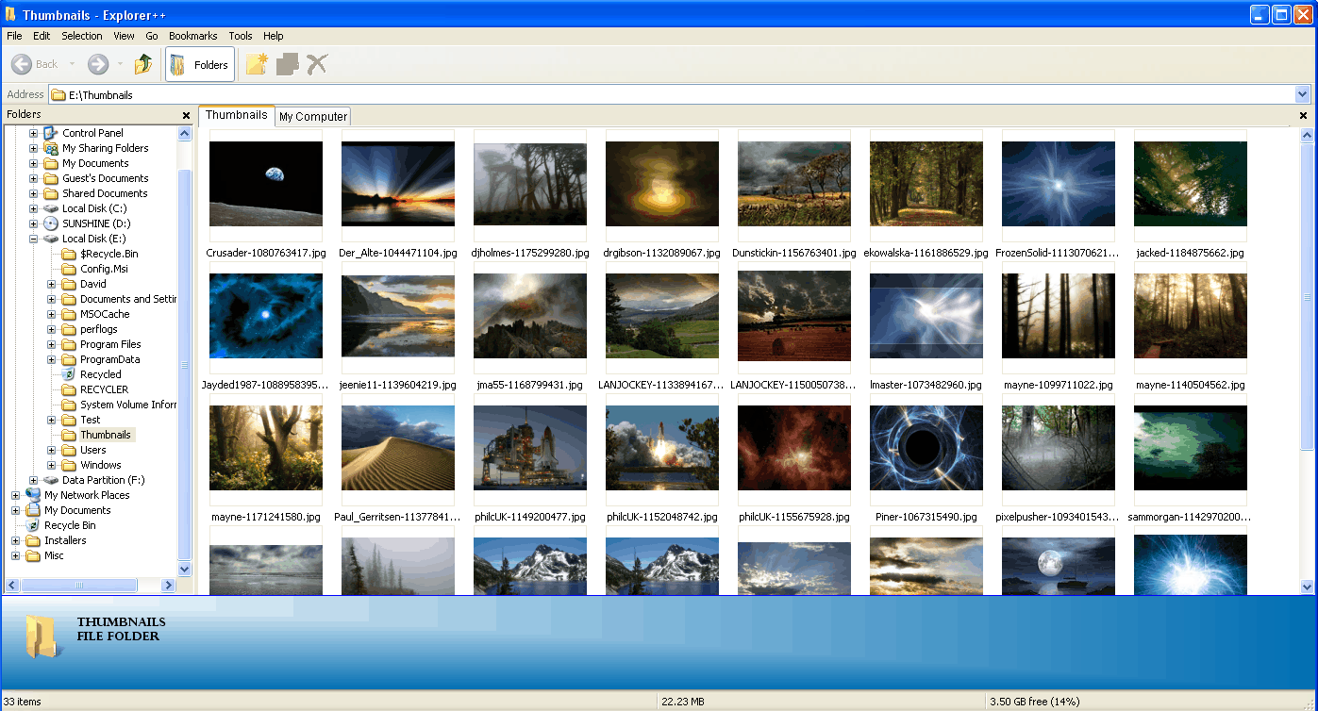The width and height of the screenshot is (1318, 711).
Task: Select jeenie11-1139604219.jpg thumbnail
Action: [x=398, y=317]
